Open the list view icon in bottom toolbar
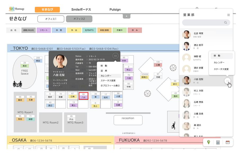The image size is (240, 154). (x=218, y=142)
